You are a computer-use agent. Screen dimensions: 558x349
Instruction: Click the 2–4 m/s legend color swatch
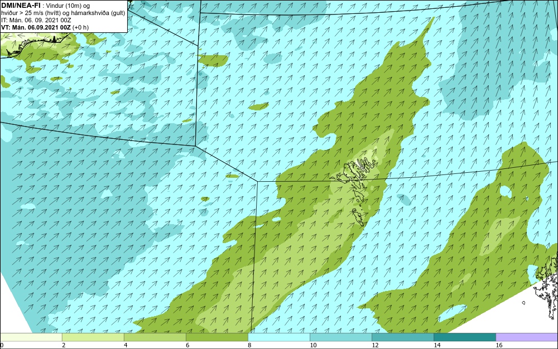point(93,337)
